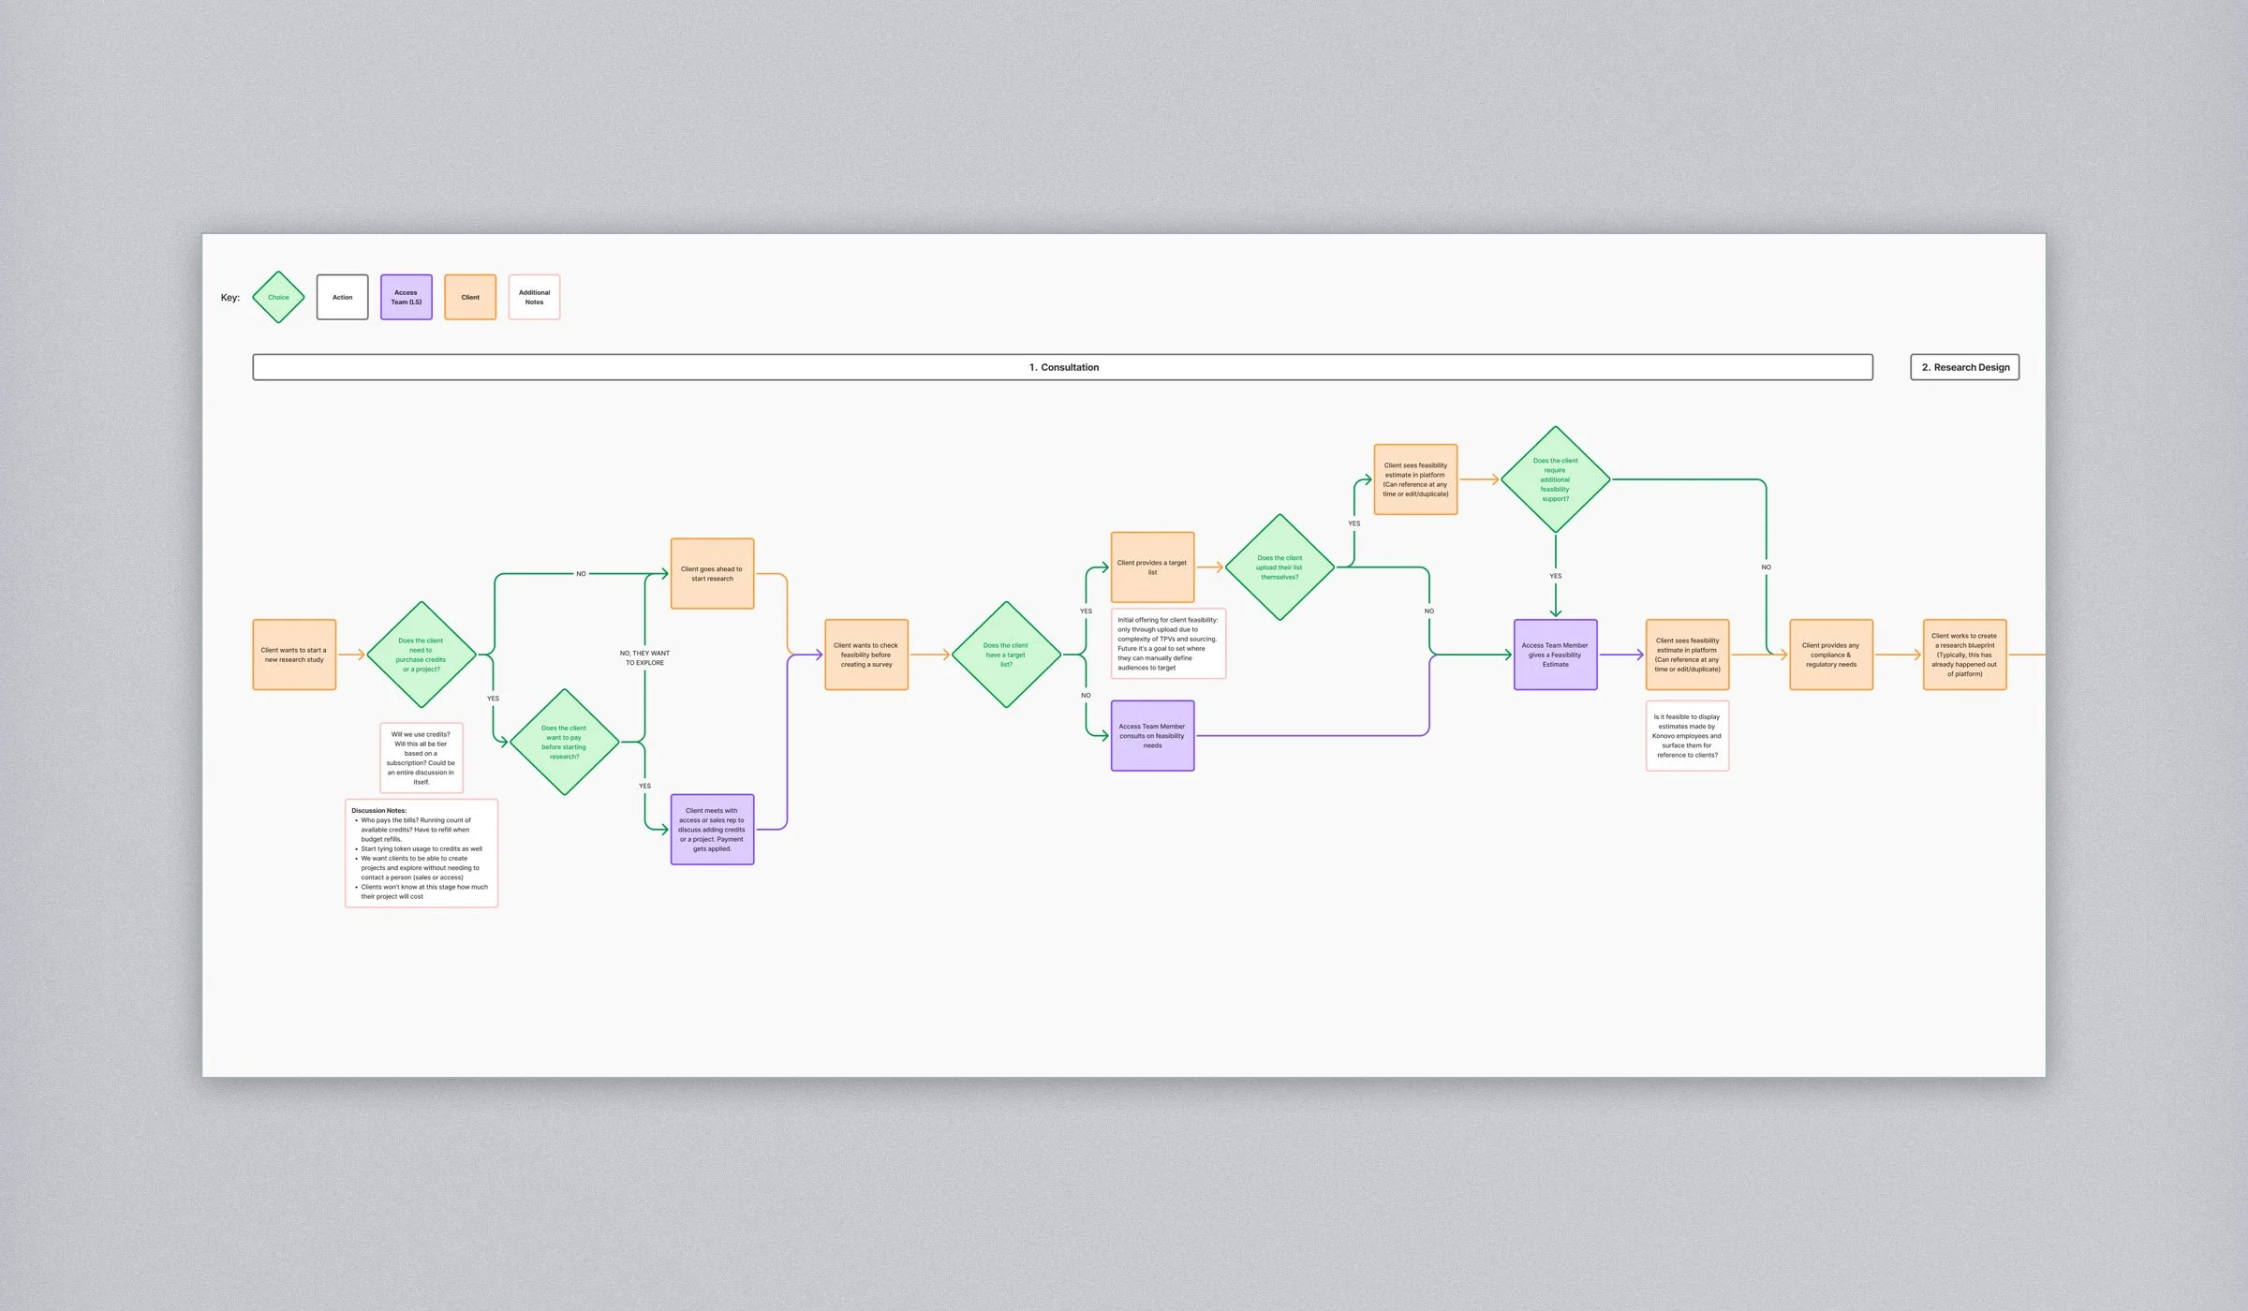Select the "1. Consultation" section header

click(1063, 367)
